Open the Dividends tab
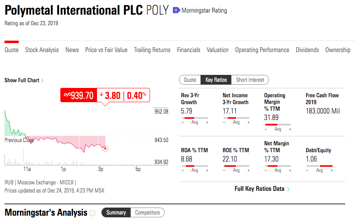The width and height of the screenshot is (355, 221). (307, 50)
